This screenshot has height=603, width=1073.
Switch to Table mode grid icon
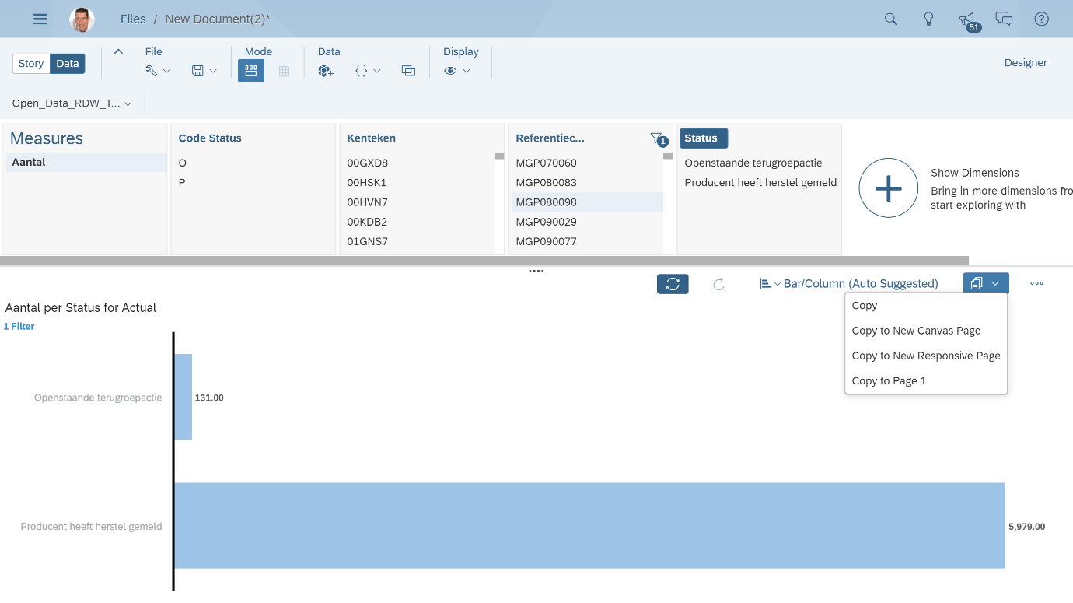(284, 70)
